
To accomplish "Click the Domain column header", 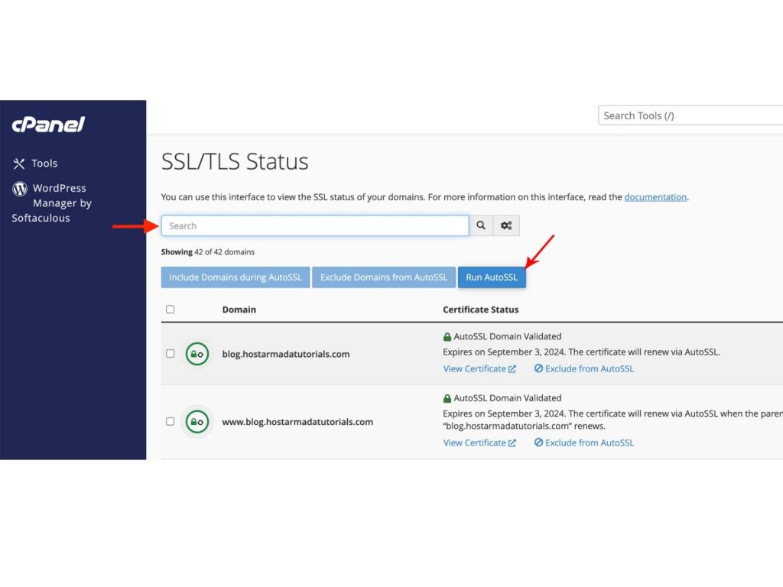I will point(239,310).
